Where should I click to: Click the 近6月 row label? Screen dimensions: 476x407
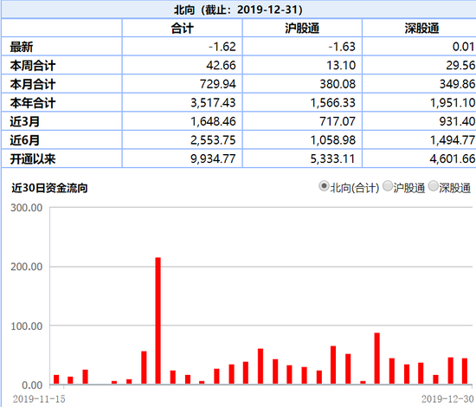[24, 140]
